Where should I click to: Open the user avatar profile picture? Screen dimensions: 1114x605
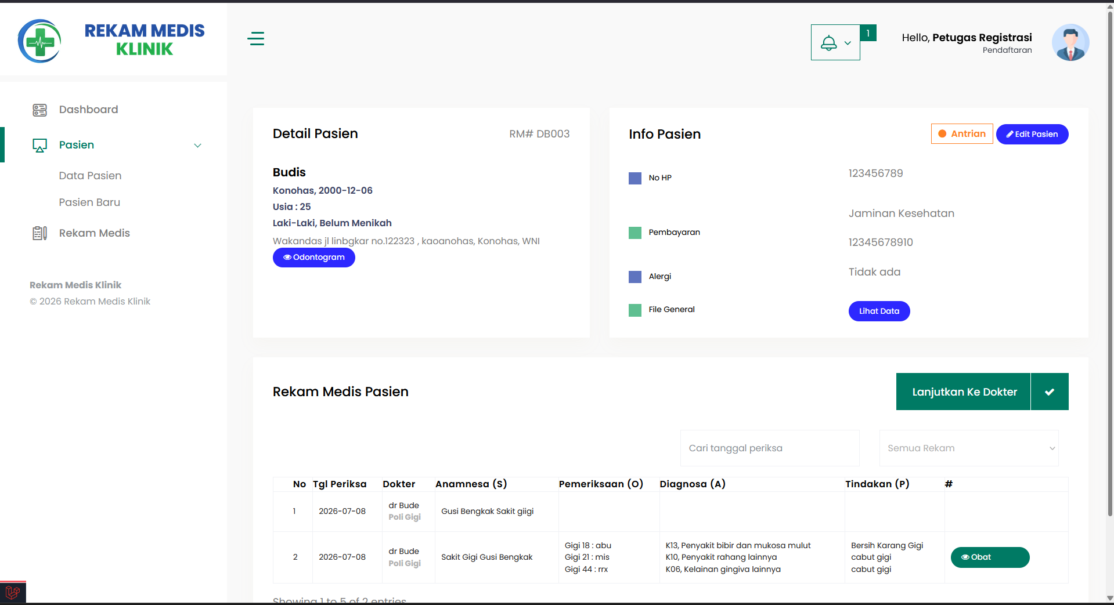1070,42
